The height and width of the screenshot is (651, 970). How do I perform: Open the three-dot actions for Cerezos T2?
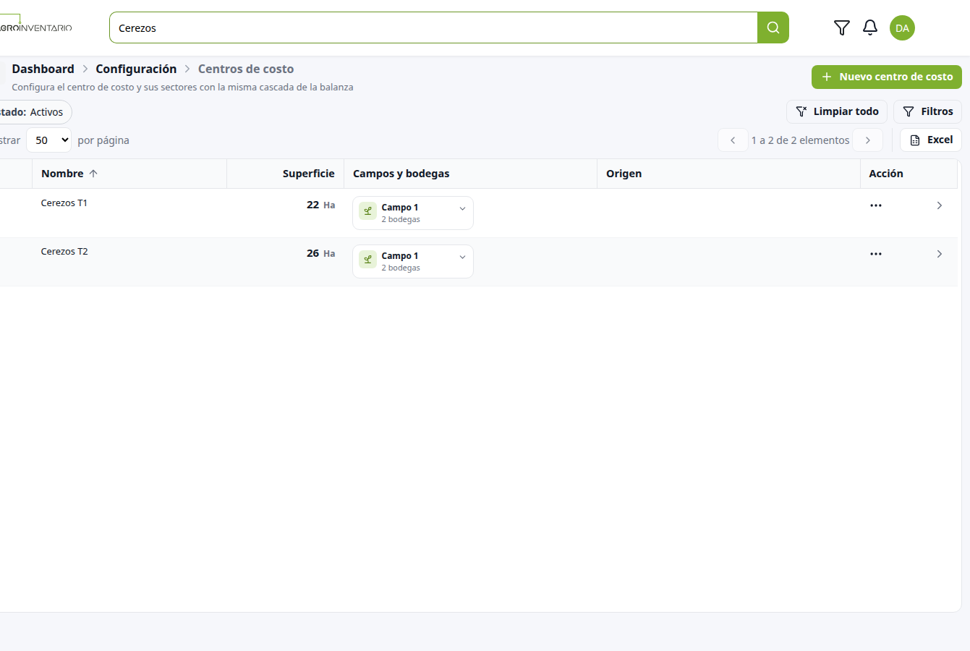click(x=876, y=254)
